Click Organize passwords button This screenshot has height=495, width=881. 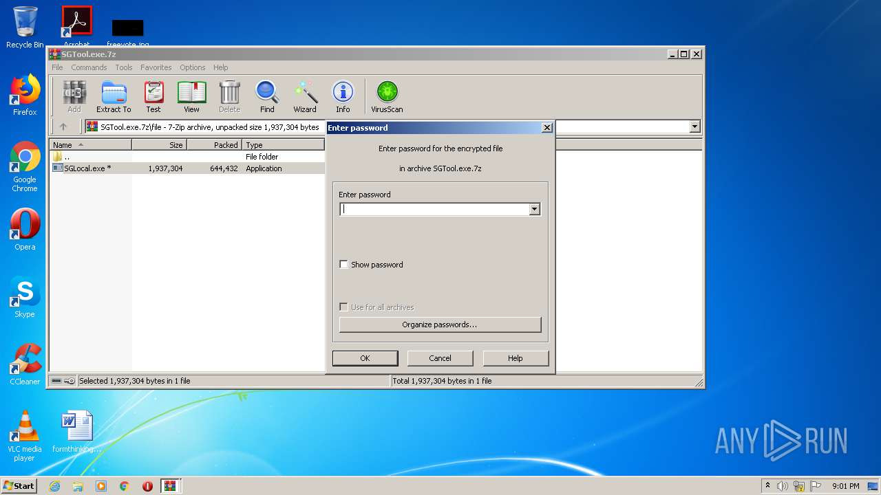(440, 324)
